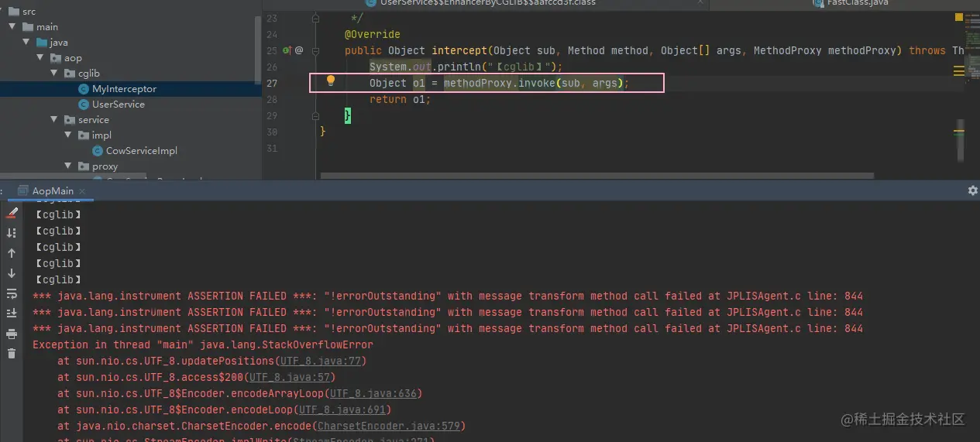Collapse the java source folder
Image resolution: width=980 pixels, height=442 pixels.
[x=26, y=43]
